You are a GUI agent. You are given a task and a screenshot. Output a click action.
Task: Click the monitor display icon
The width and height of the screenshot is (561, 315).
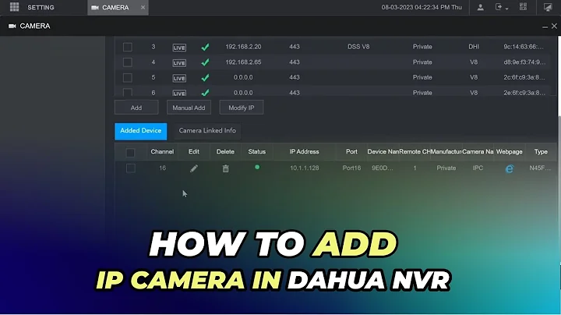[548, 7]
